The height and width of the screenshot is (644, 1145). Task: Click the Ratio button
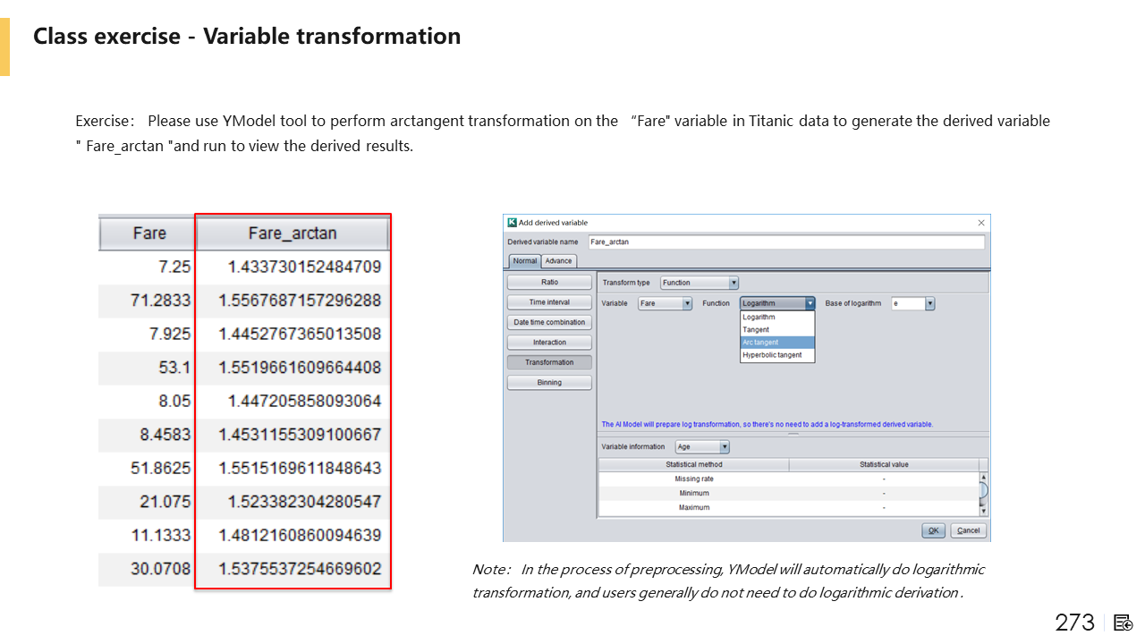click(x=549, y=282)
